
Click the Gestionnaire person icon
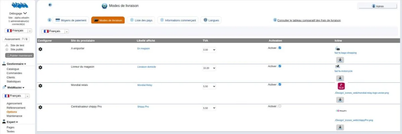[x=4, y=63]
